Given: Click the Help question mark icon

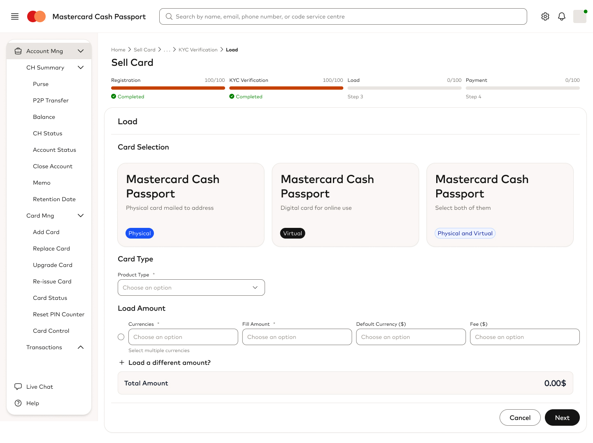Looking at the screenshot, I should [x=18, y=403].
